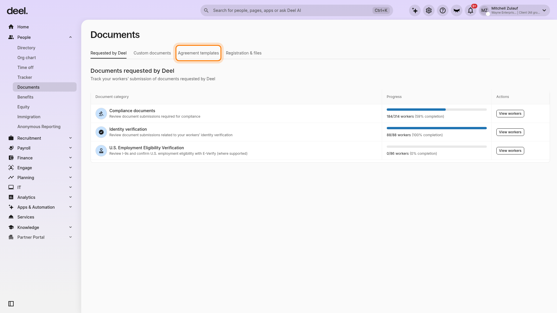557x313 pixels.
Task: Click the Recruitment briefcase icon
Action: point(11,138)
